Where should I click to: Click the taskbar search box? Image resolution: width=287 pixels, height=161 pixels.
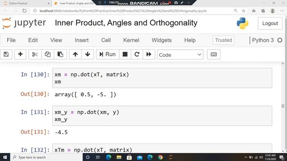coord(47,157)
